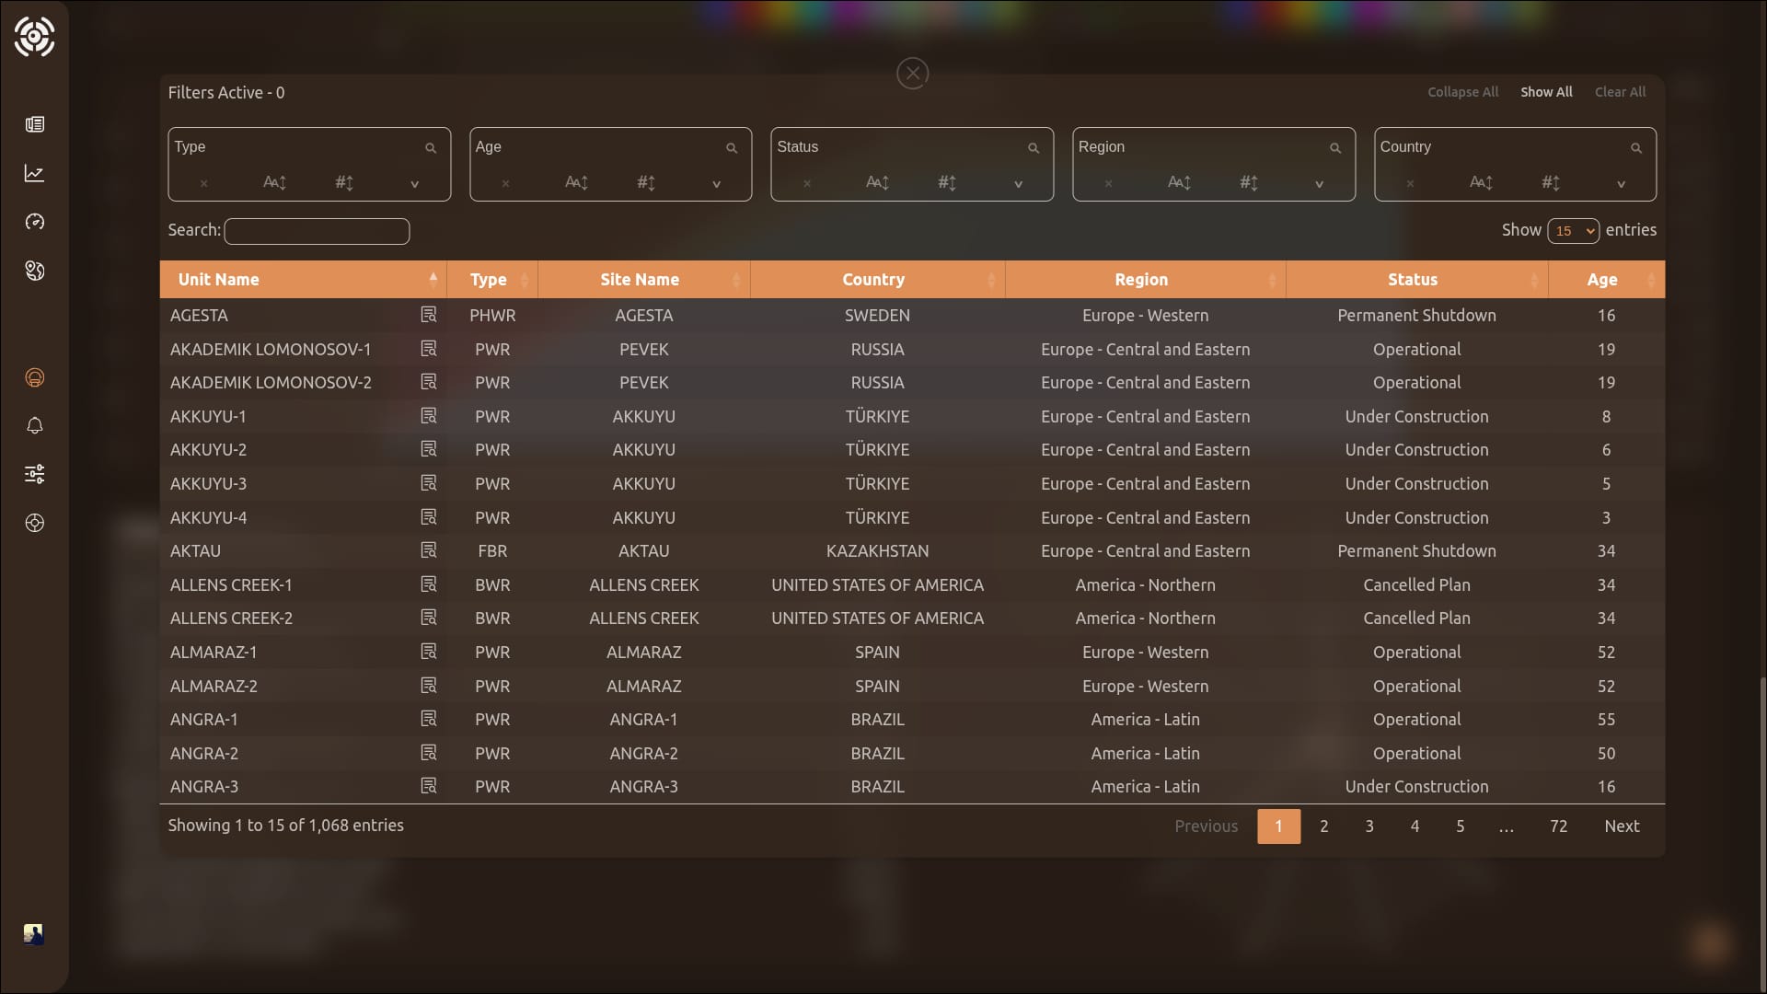Open details icon for AKADEMIK LOMONOSOV-1
The width and height of the screenshot is (1767, 994).
point(429,349)
